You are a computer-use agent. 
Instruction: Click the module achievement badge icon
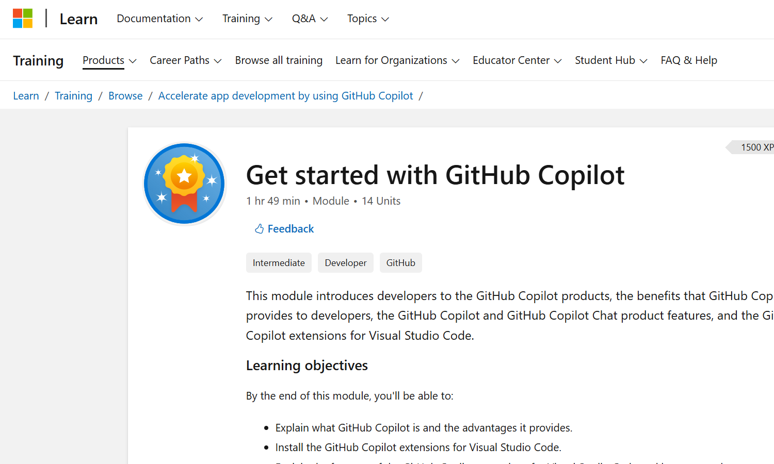(184, 184)
